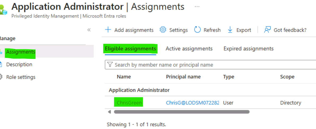Click the horizontal scrollbar thumb
This screenshot has width=316, height=129.
coord(182,112)
